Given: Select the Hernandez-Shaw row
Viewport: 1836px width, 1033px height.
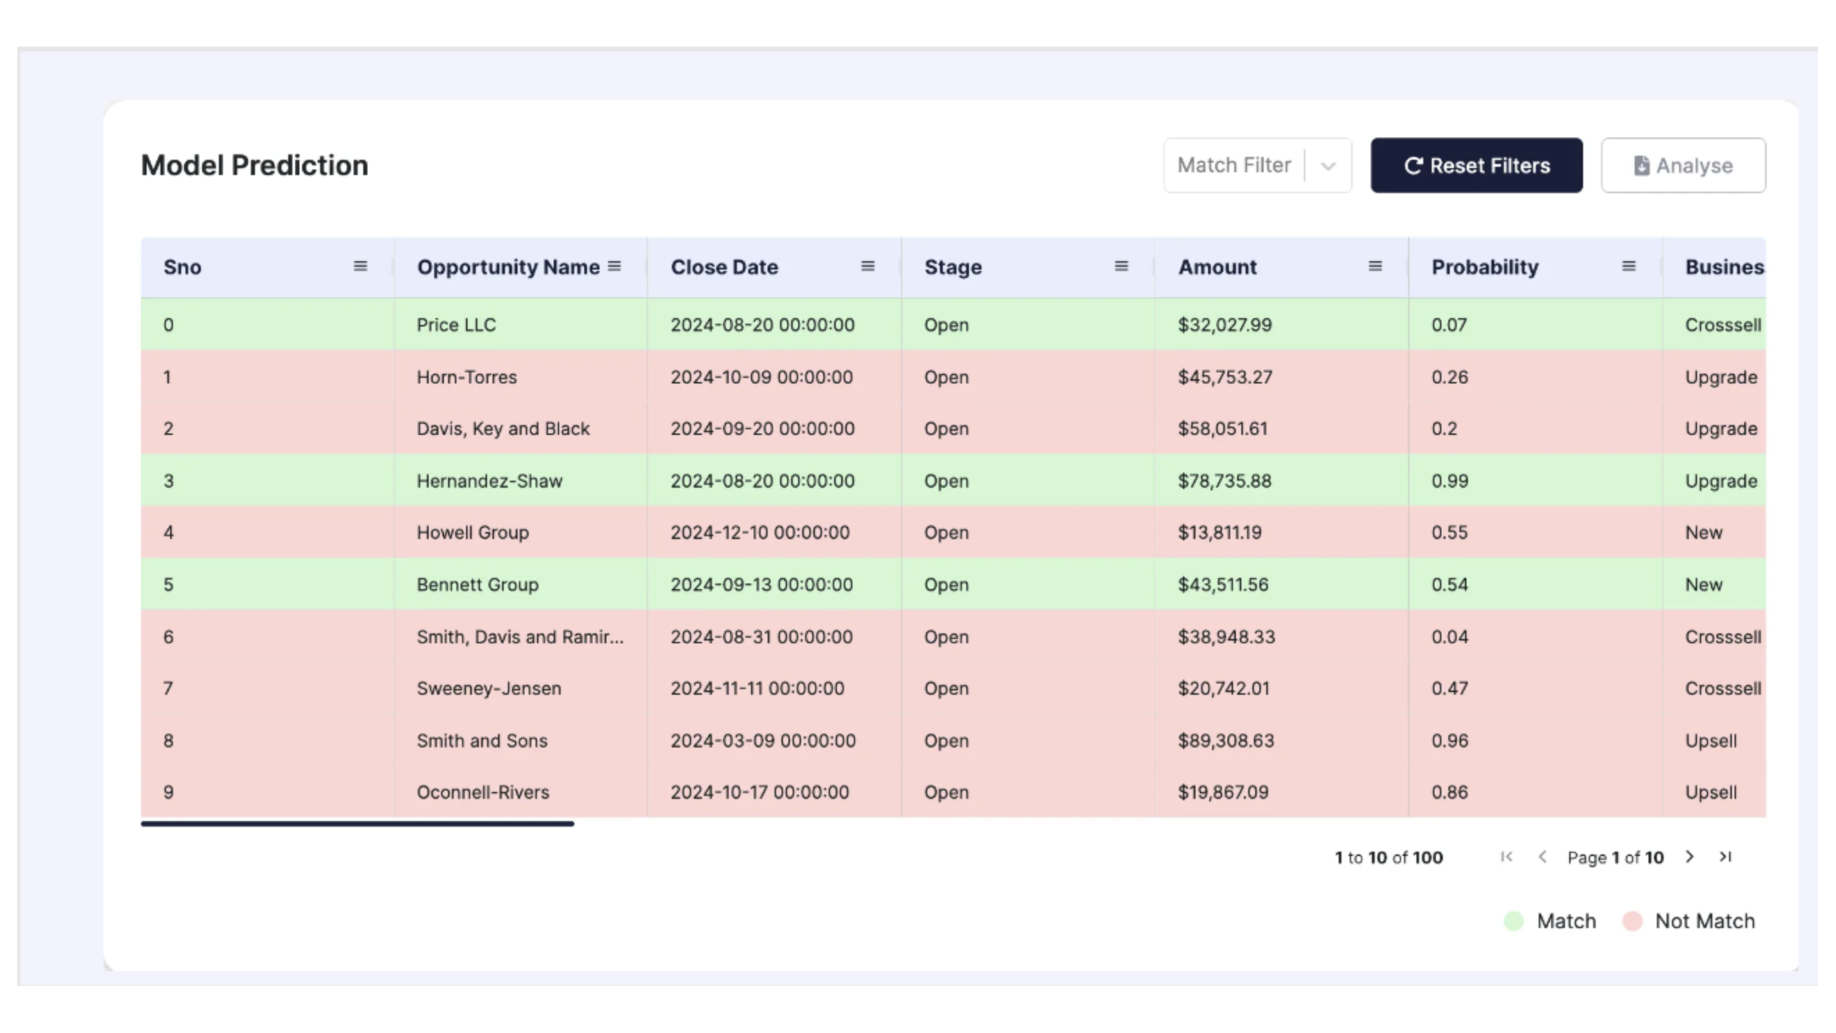Looking at the screenshot, I should click(489, 481).
